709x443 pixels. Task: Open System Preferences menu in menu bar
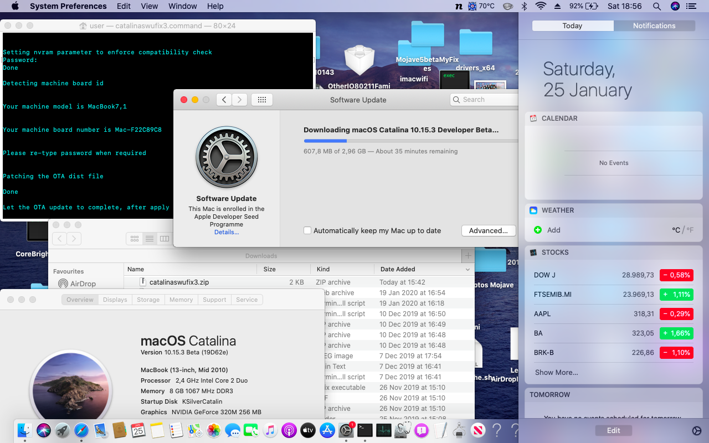[x=68, y=6]
